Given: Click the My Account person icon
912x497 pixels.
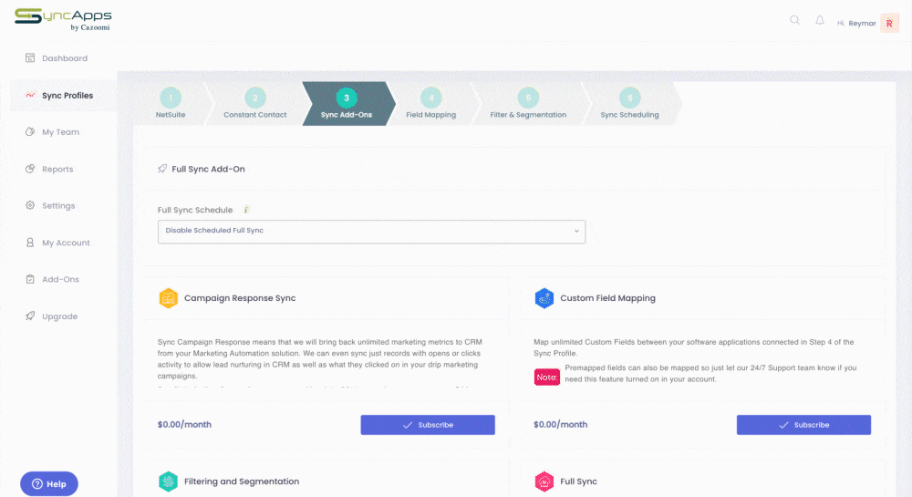Looking at the screenshot, I should pyautogui.click(x=30, y=243).
